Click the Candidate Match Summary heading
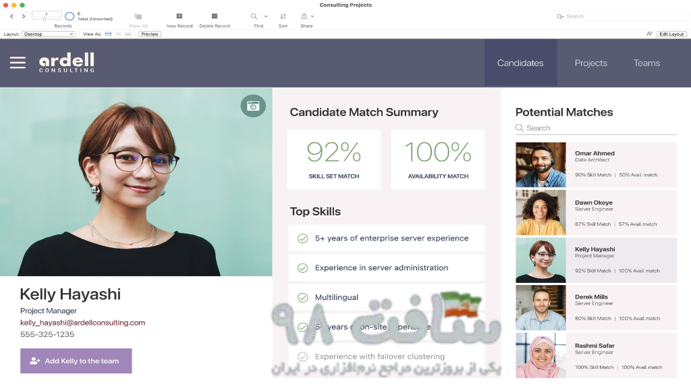This screenshot has height=389, width=691. click(x=364, y=112)
